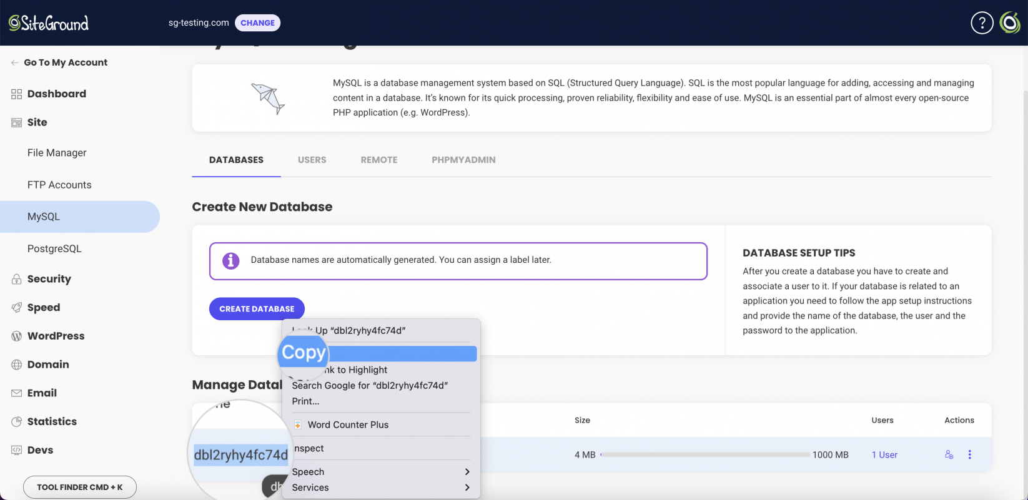Click the Create New Database heading
The image size is (1028, 500).
coord(262,207)
